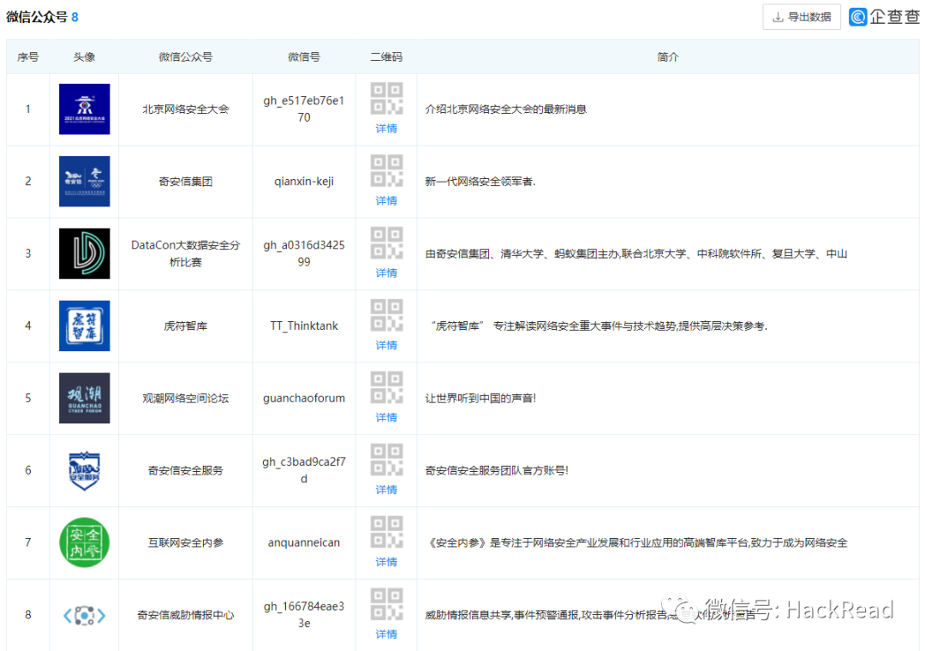Click account name 奇安信安全服务
925x651 pixels.
click(x=185, y=470)
